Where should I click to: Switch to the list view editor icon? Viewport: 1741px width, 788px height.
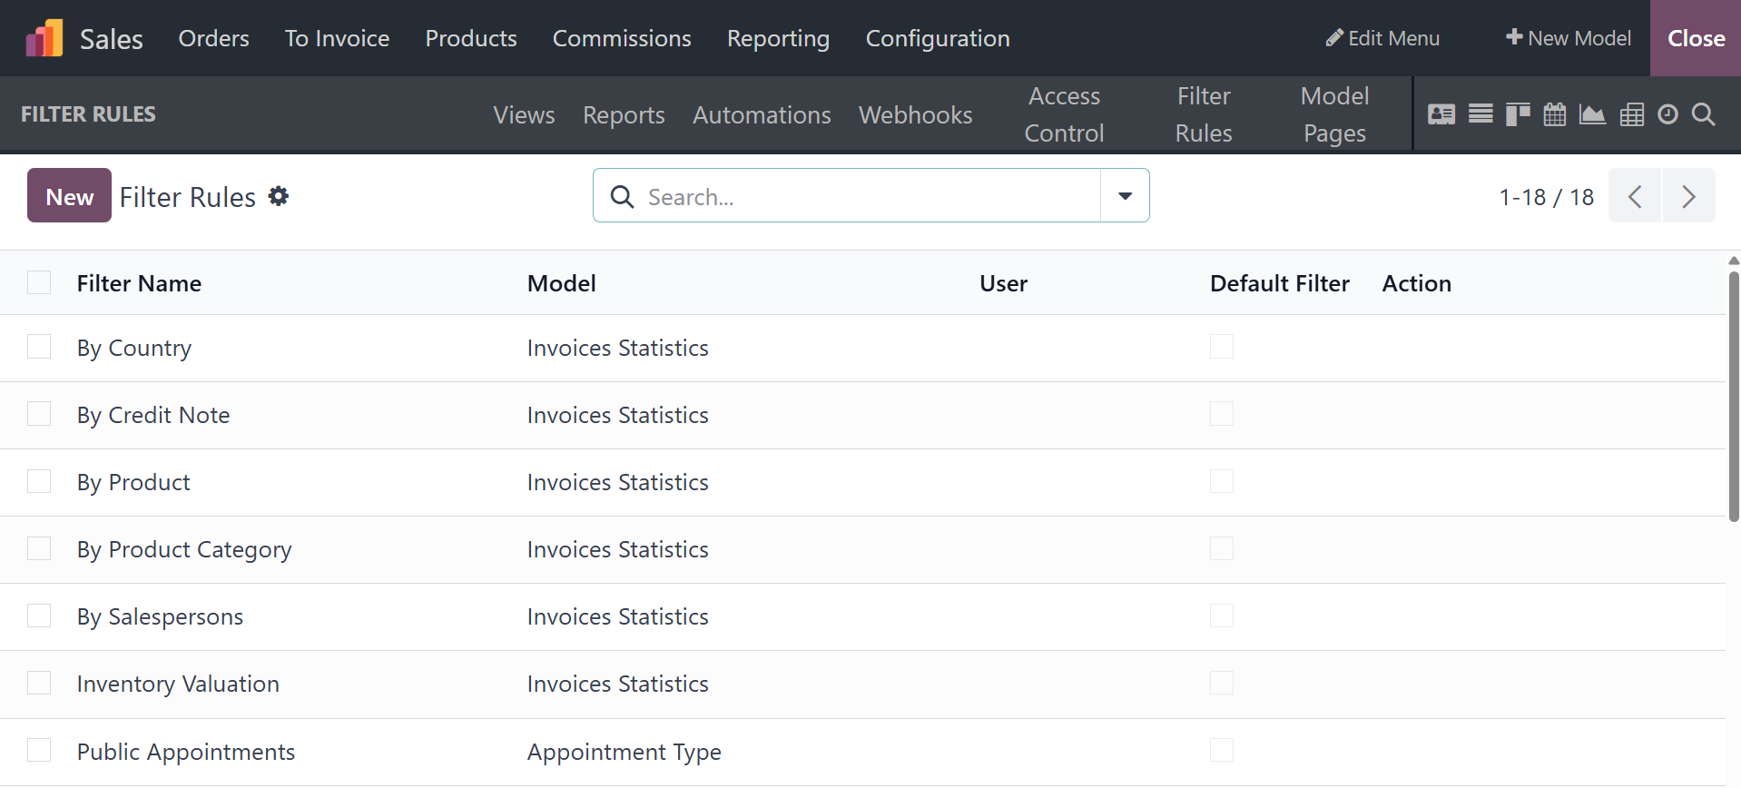pos(1480,114)
